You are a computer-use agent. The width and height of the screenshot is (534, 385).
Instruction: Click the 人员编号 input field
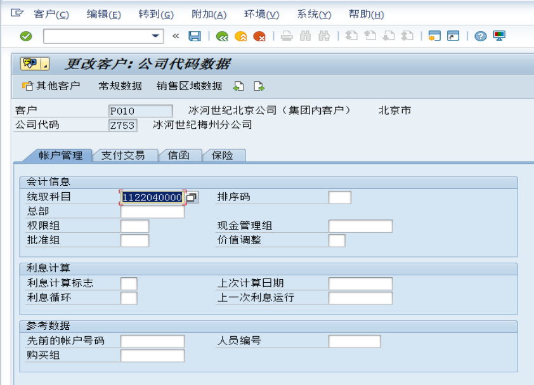(x=355, y=341)
